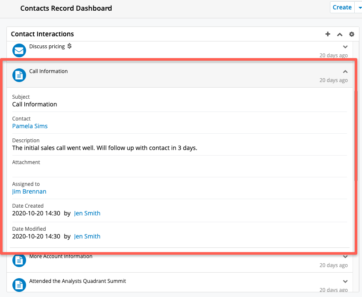Click the Analysts Quadrant Summit note icon
The width and height of the screenshot is (362, 297).
pyautogui.click(x=19, y=285)
